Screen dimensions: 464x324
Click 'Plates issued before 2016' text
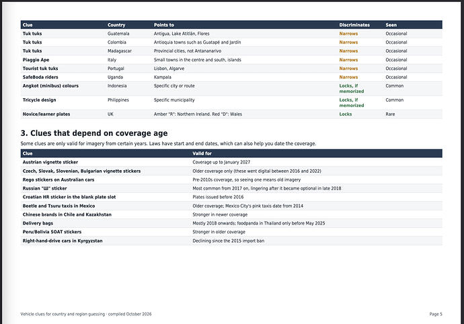click(218, 197)
